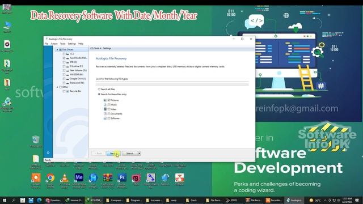The width and height of the screenshot is (363, 204).
Task: Check the Music file type
Action: coord(109,105)
